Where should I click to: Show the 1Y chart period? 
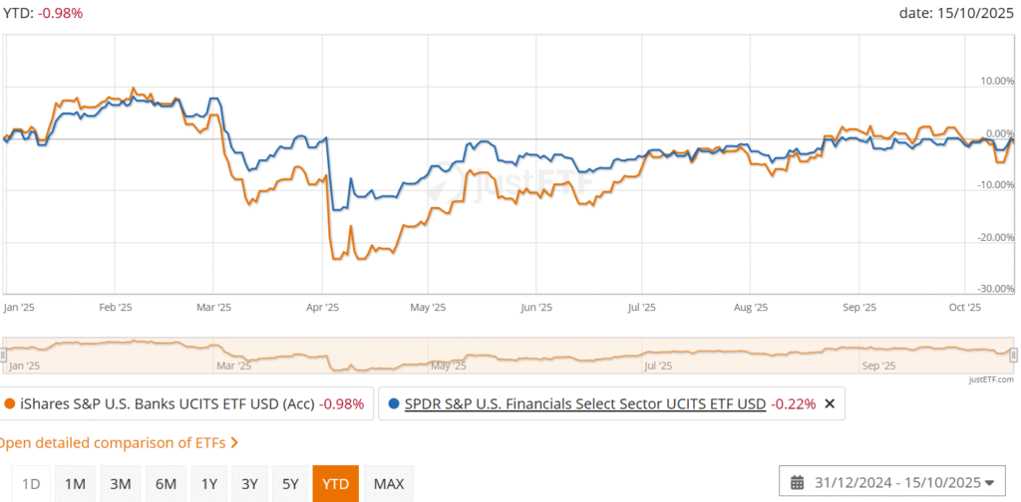pos(209,484)
